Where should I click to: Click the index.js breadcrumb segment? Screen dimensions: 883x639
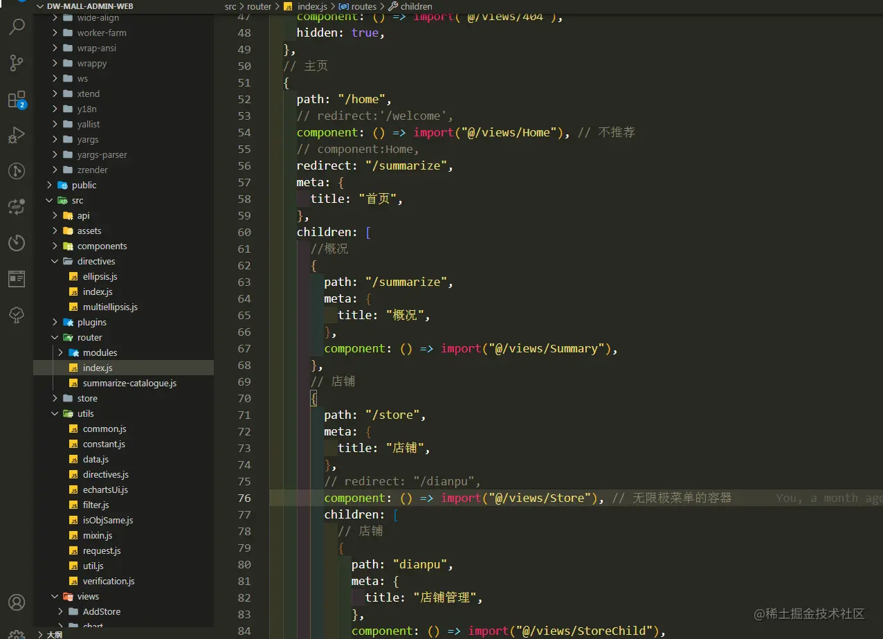pyautogui.click(x=312, y=6)
